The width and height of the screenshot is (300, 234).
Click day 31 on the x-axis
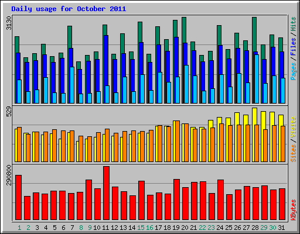[x=281, y=228]
